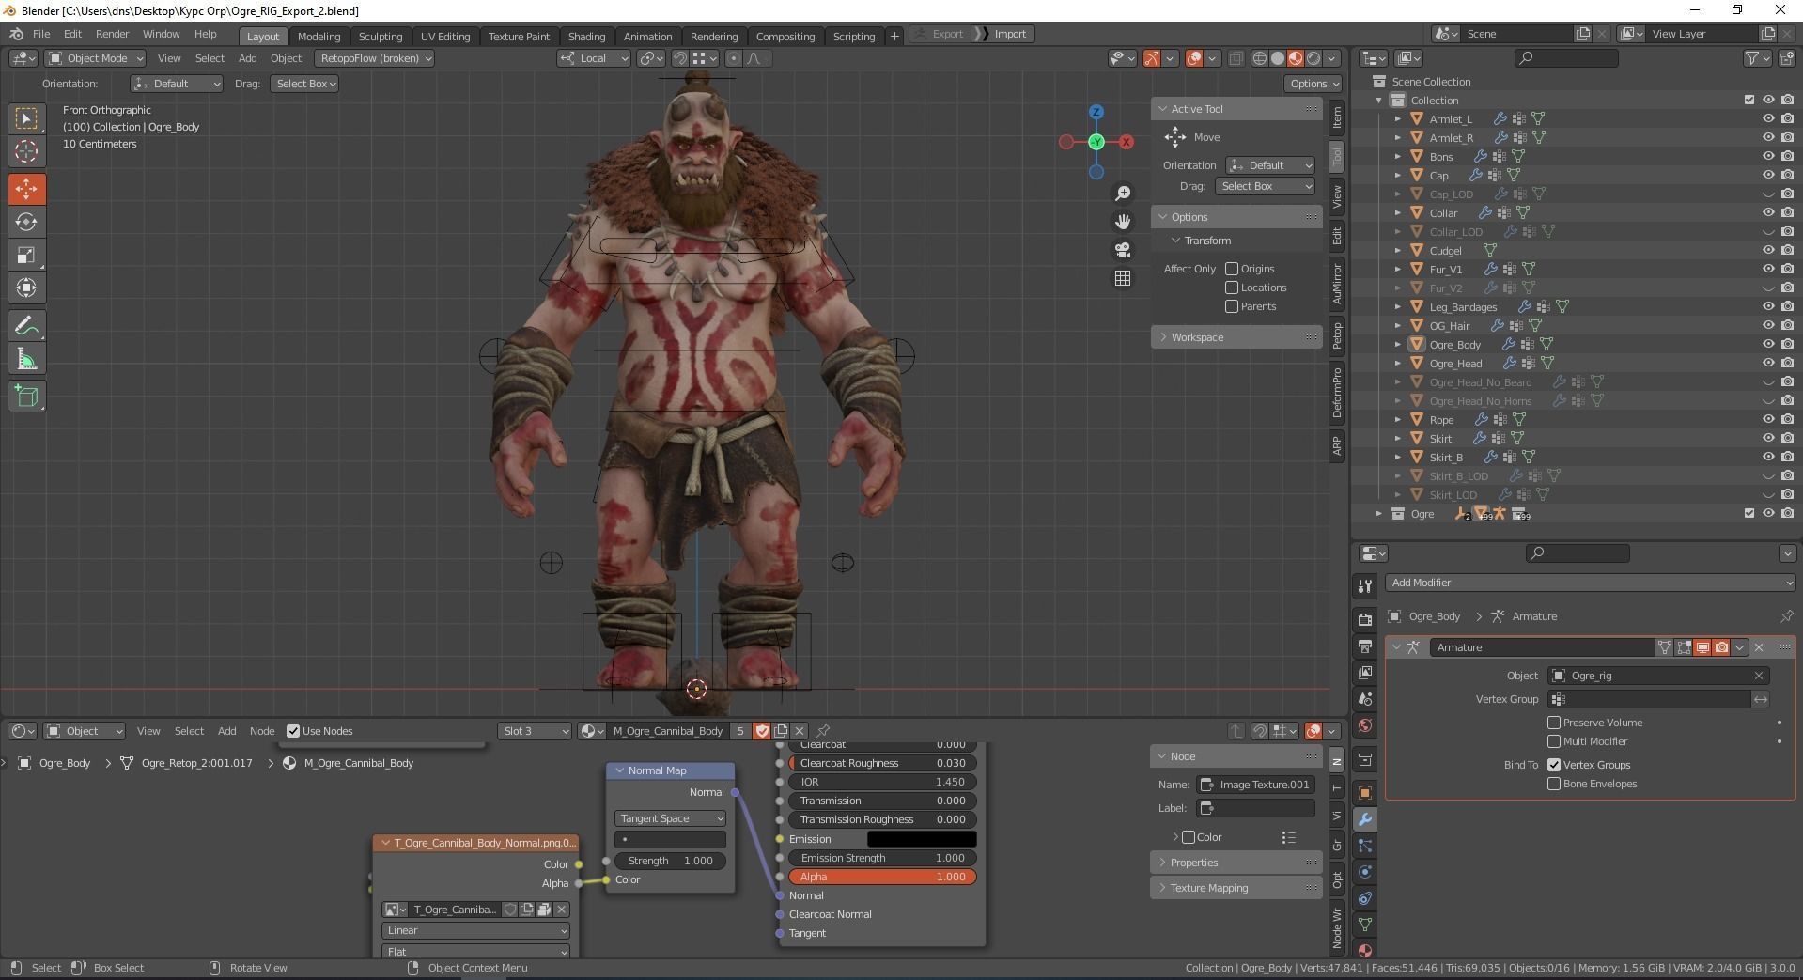Switch to the Animation workspace tab
Viewport: 1803px width, 980px height.
click(x=647, y=36)
